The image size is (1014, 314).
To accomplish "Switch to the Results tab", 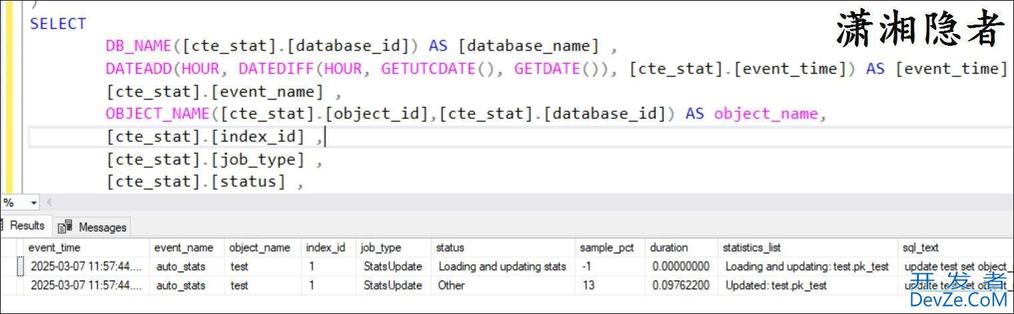I will point(25,226).
